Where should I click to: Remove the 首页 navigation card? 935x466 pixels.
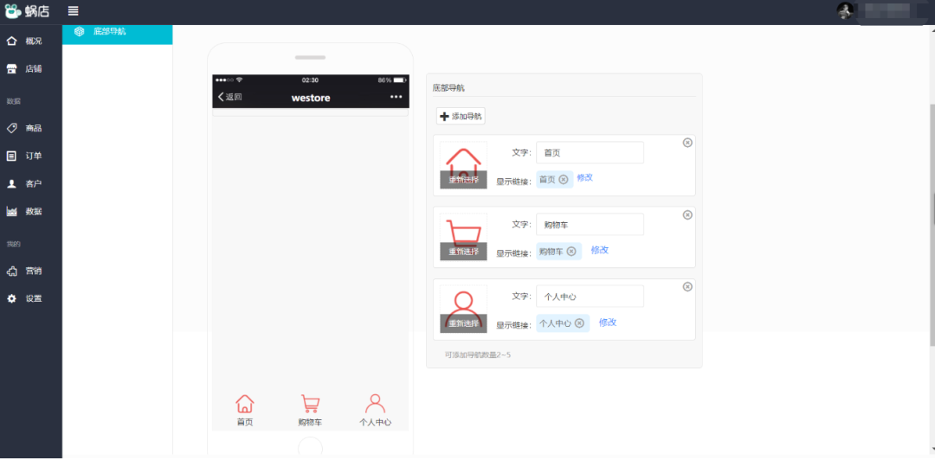tap(687, 143)
